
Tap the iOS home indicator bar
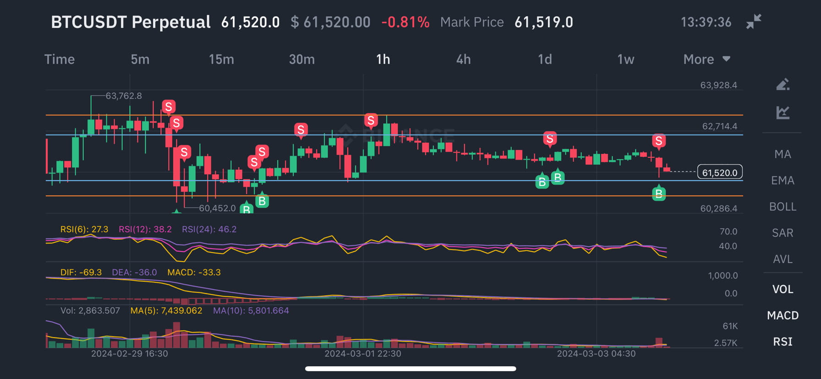(410, 368)
